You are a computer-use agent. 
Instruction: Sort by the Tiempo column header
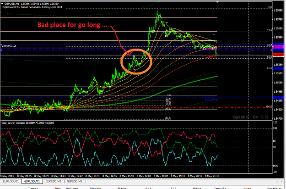tap(33, 188)
